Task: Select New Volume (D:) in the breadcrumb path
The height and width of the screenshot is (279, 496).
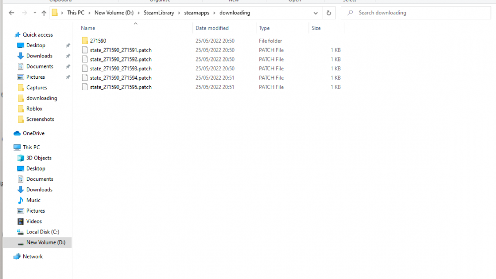Action: tap(114, 13)
